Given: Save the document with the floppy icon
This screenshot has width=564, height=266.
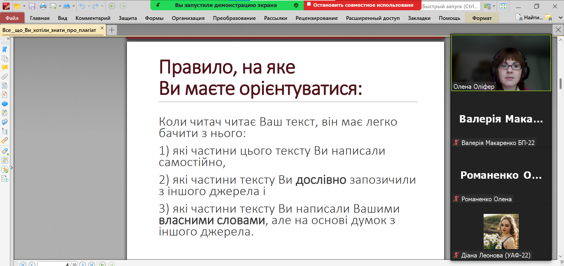Looking at the screenshot, I should [x=32, y=6].
